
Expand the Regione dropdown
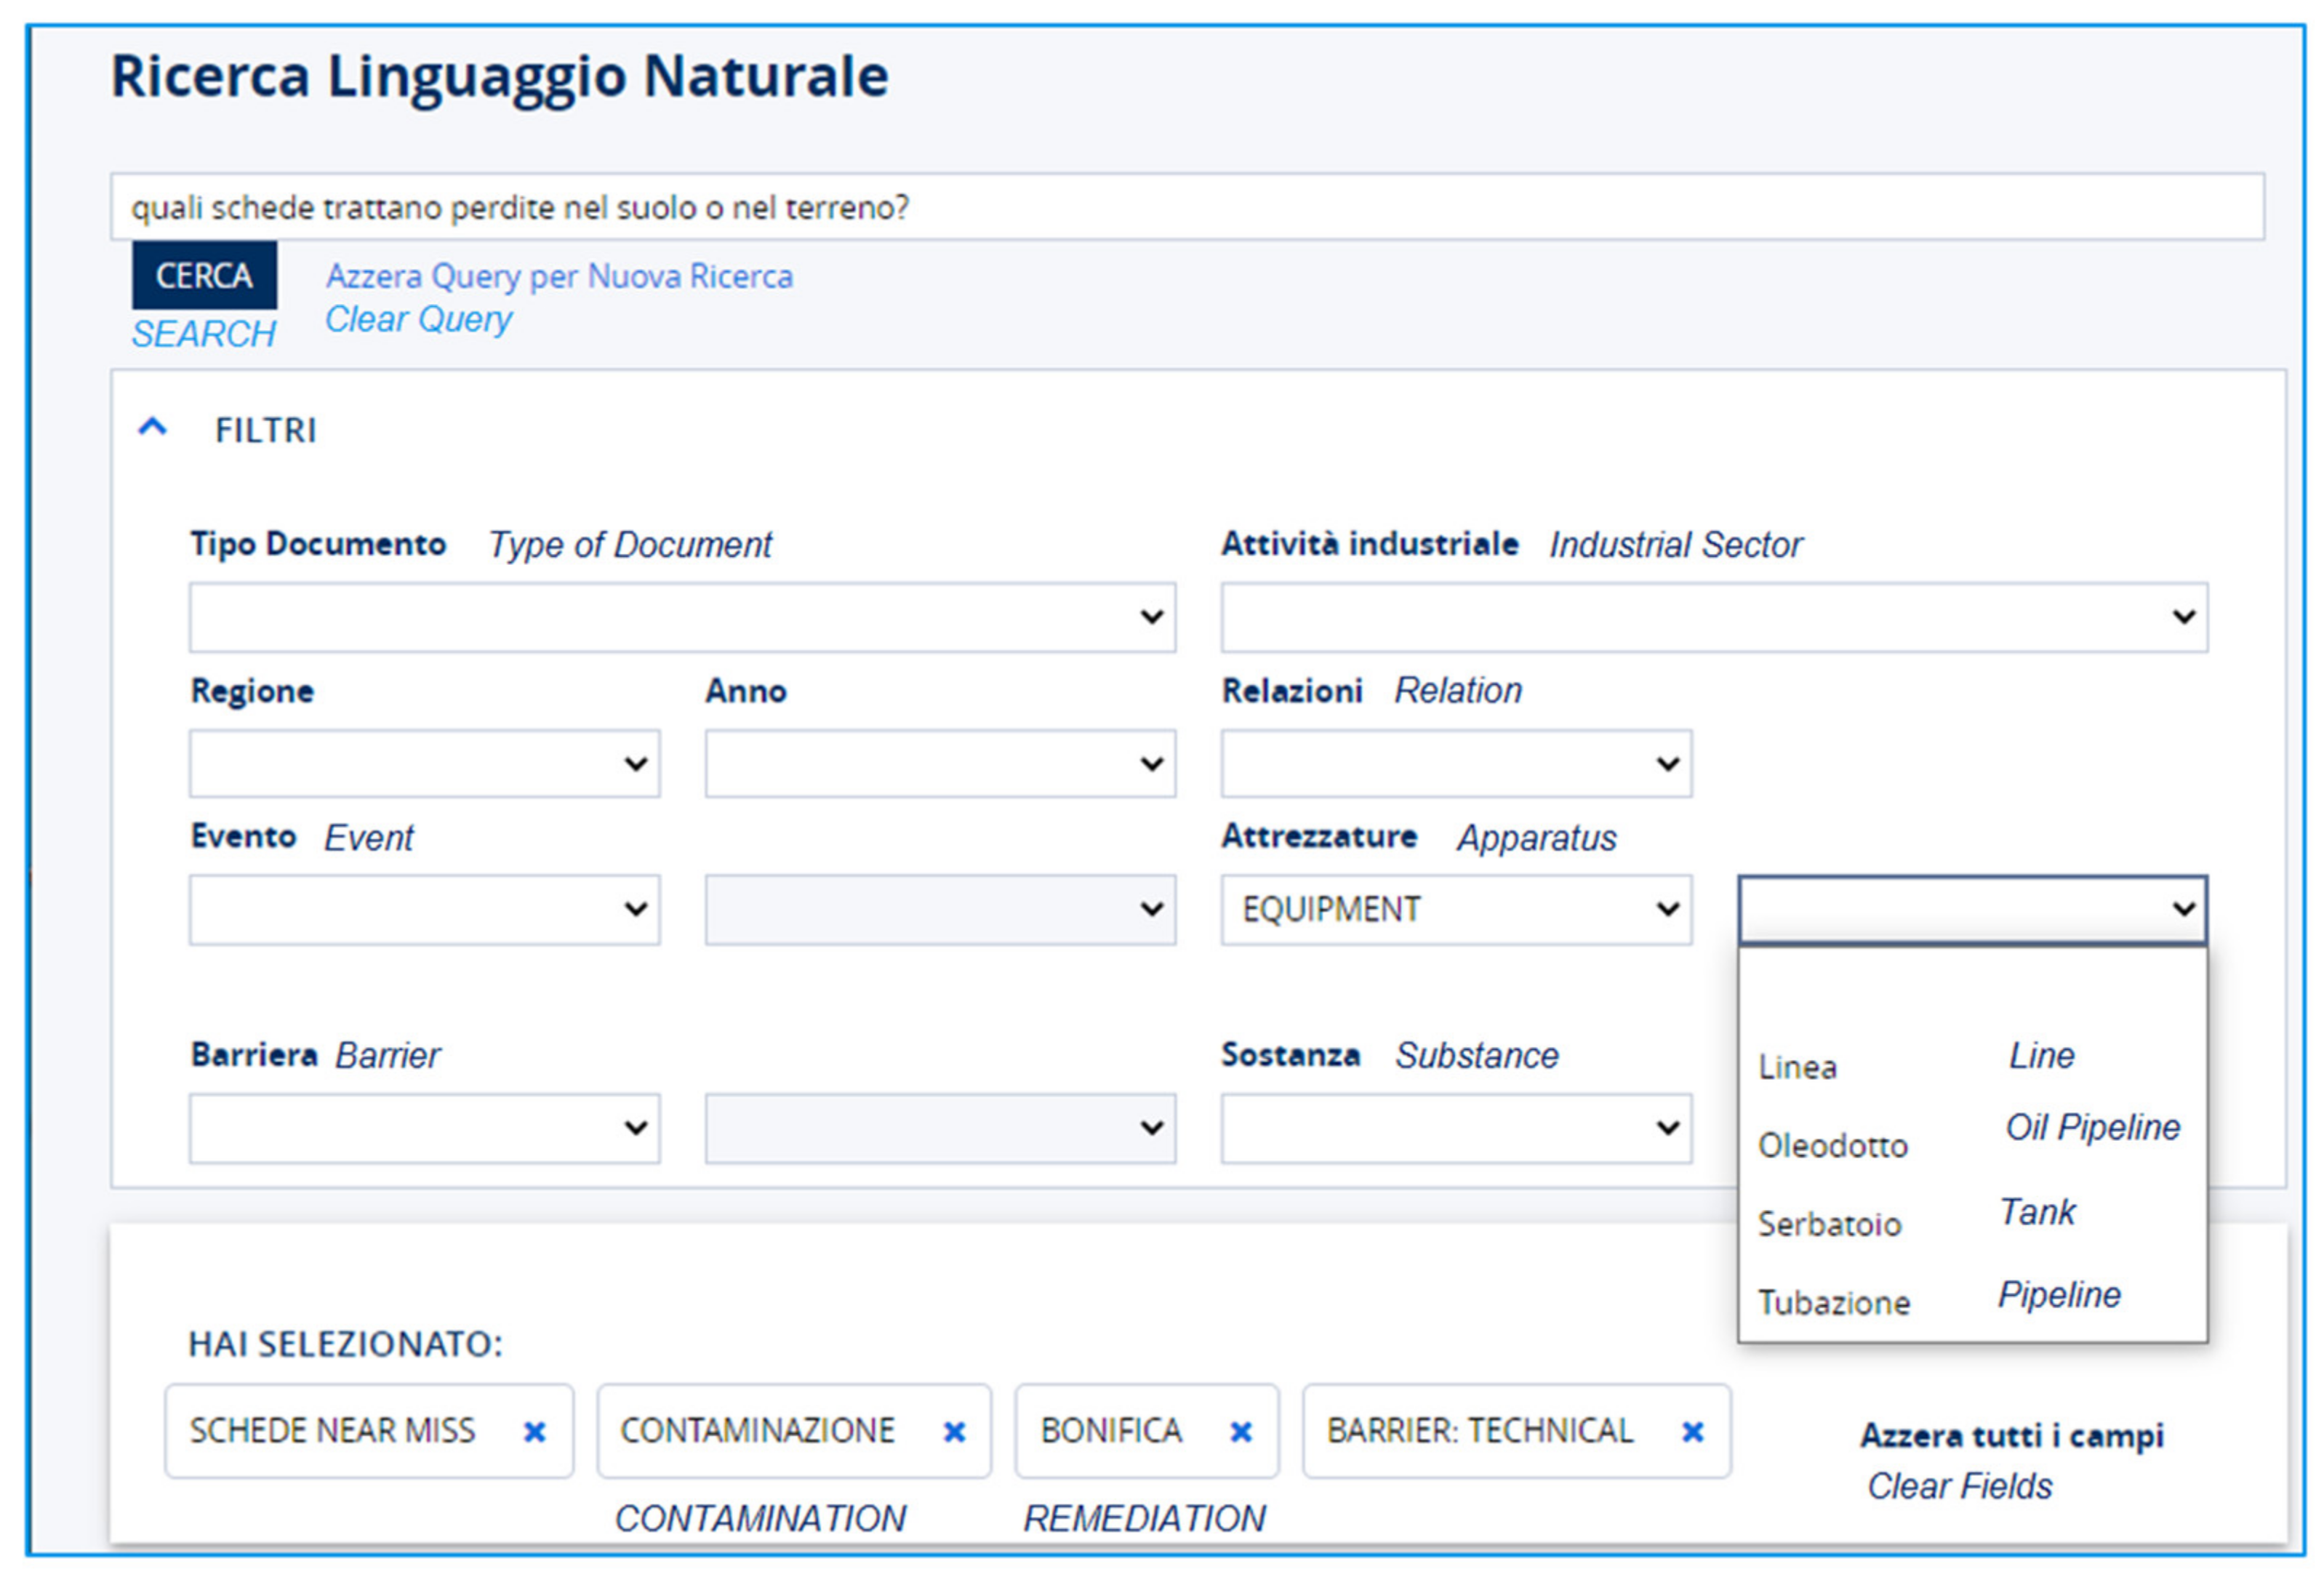[x=424, y=763]
